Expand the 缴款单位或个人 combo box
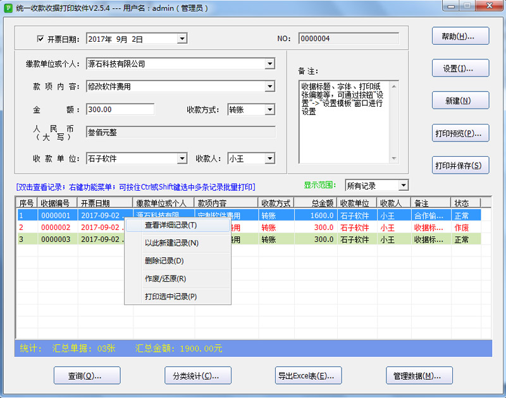This screenshot has width=506, height=398. (x=269, y=64)
